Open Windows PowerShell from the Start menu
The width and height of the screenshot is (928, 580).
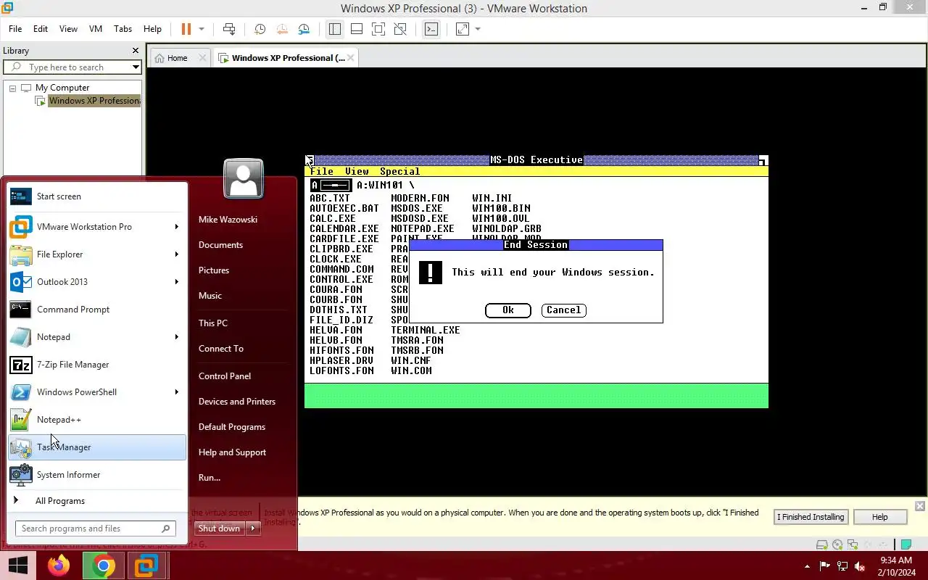coord(97,392)
